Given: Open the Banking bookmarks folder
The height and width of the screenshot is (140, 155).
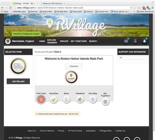Looking at the screenshot, I should coord(33,11).
